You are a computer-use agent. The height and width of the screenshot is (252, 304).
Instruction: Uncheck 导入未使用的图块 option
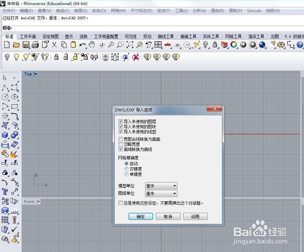[x=120, y=126]
